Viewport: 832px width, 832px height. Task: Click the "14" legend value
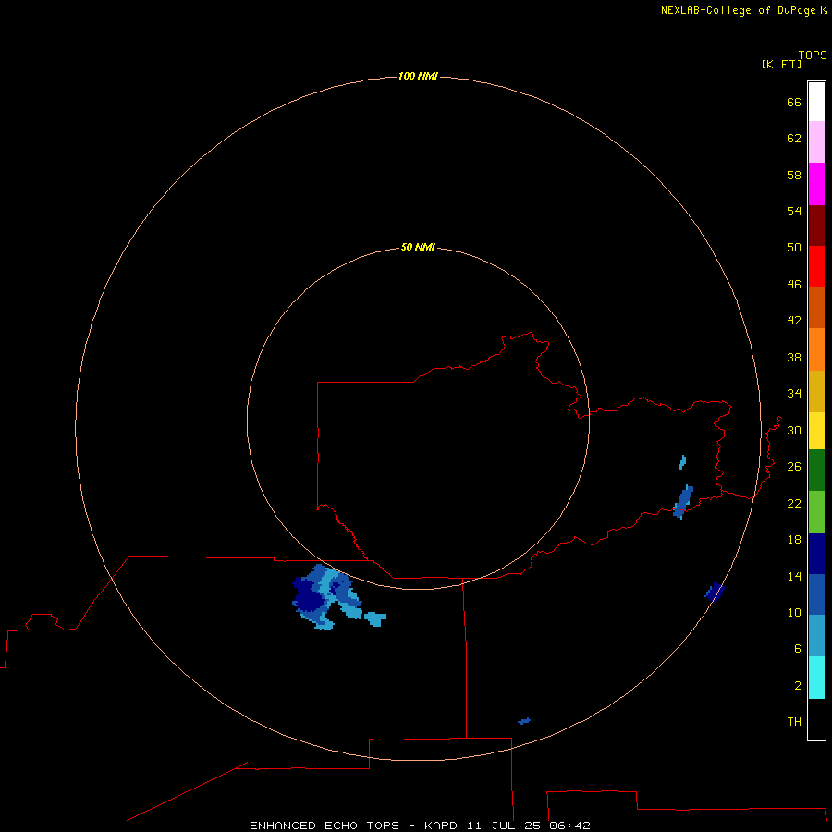(x=794, y=576)
